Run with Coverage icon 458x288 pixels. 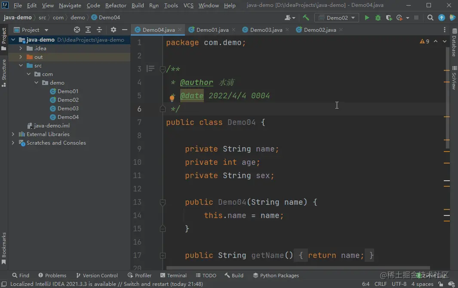pos(389,18)
